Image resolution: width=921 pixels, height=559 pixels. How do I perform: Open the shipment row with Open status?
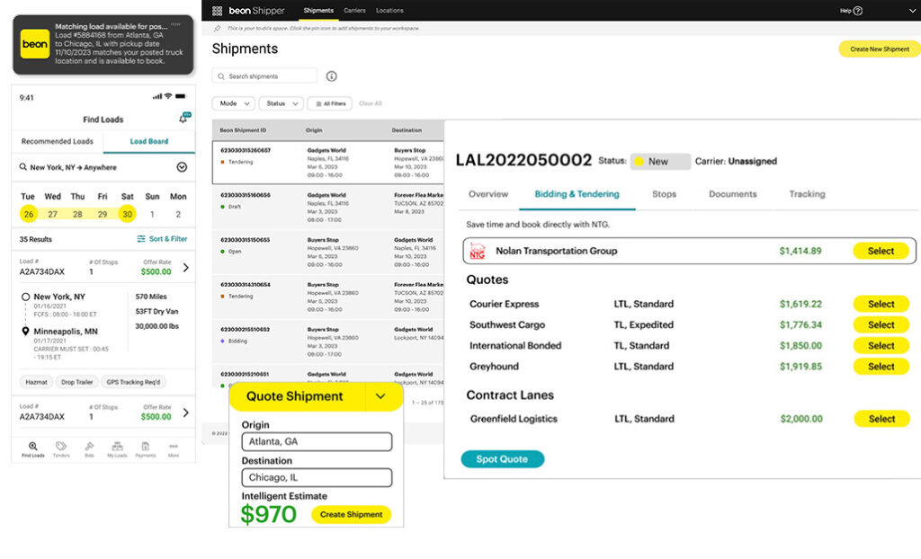click(x=327, y=252)
